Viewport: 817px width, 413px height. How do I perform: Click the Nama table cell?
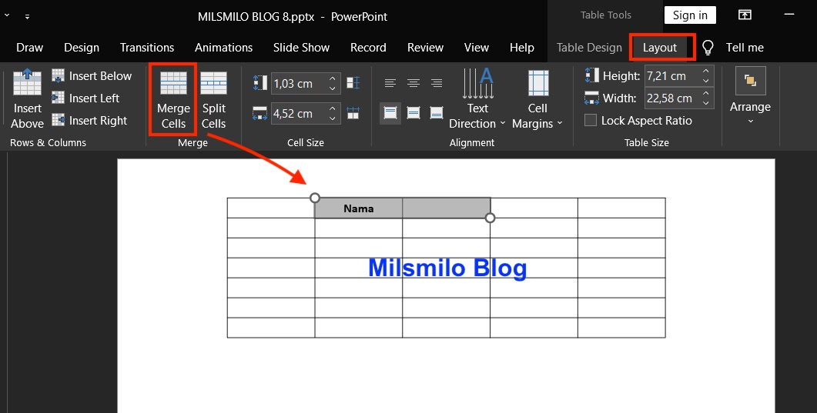click(x=359, y=208)
